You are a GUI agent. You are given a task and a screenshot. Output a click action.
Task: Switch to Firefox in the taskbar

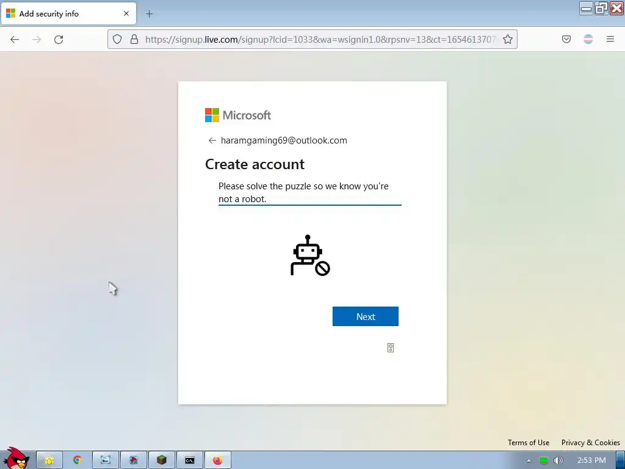218,460
